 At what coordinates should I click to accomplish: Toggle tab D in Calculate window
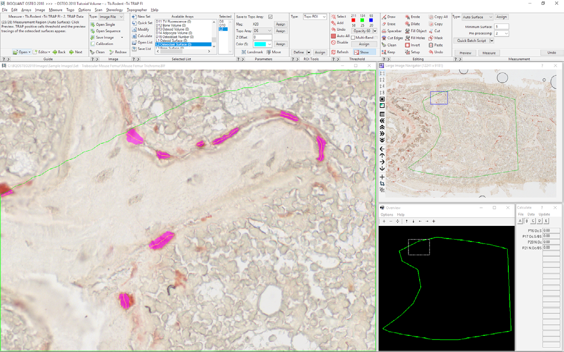540,221
